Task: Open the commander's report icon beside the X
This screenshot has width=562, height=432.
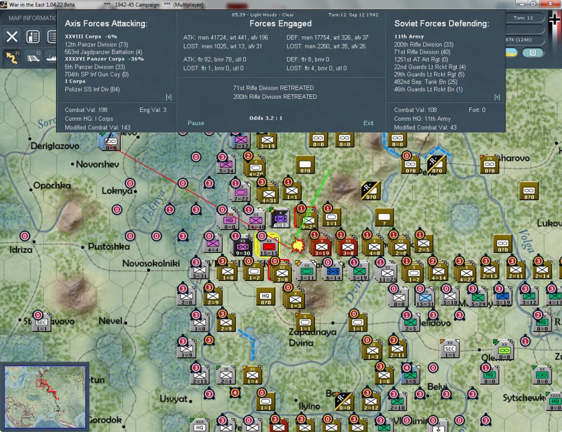Action: tap(33, 37)
